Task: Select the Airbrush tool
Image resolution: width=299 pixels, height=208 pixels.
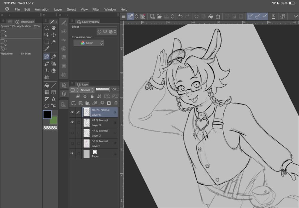Action: point(54,63)
